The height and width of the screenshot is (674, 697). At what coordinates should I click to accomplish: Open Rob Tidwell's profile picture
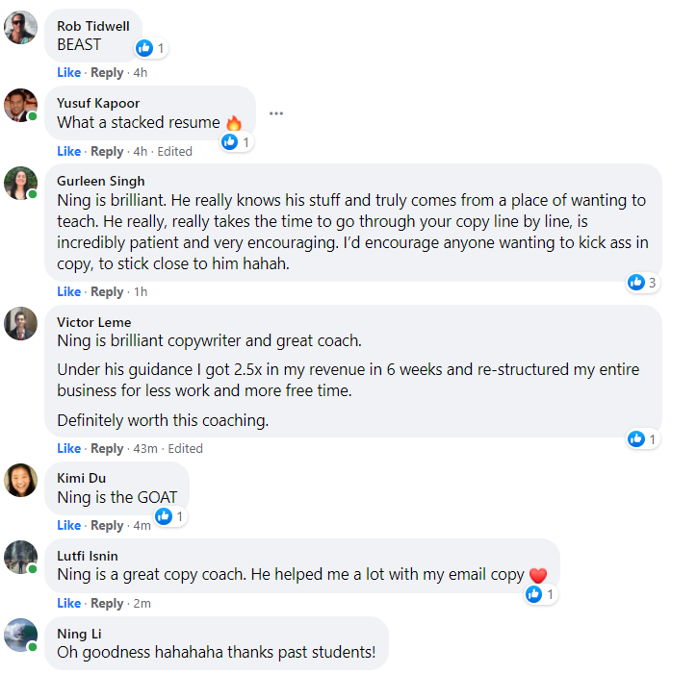(21, 28)
